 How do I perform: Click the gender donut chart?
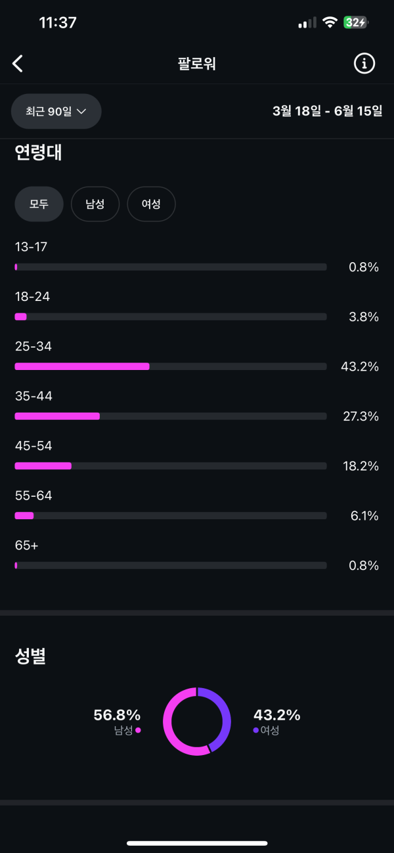(x=197, y=721)
